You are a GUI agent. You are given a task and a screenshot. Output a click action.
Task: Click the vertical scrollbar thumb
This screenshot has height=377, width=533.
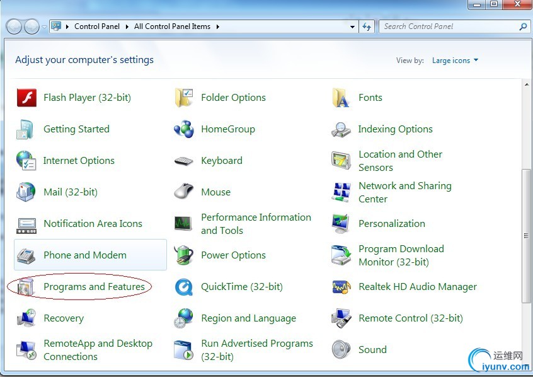click(526, 235)
